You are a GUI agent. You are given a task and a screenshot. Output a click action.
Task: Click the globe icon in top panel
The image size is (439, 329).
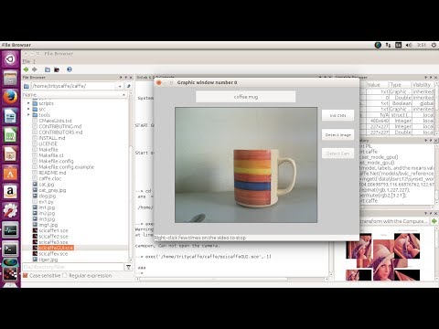(378, 45)
